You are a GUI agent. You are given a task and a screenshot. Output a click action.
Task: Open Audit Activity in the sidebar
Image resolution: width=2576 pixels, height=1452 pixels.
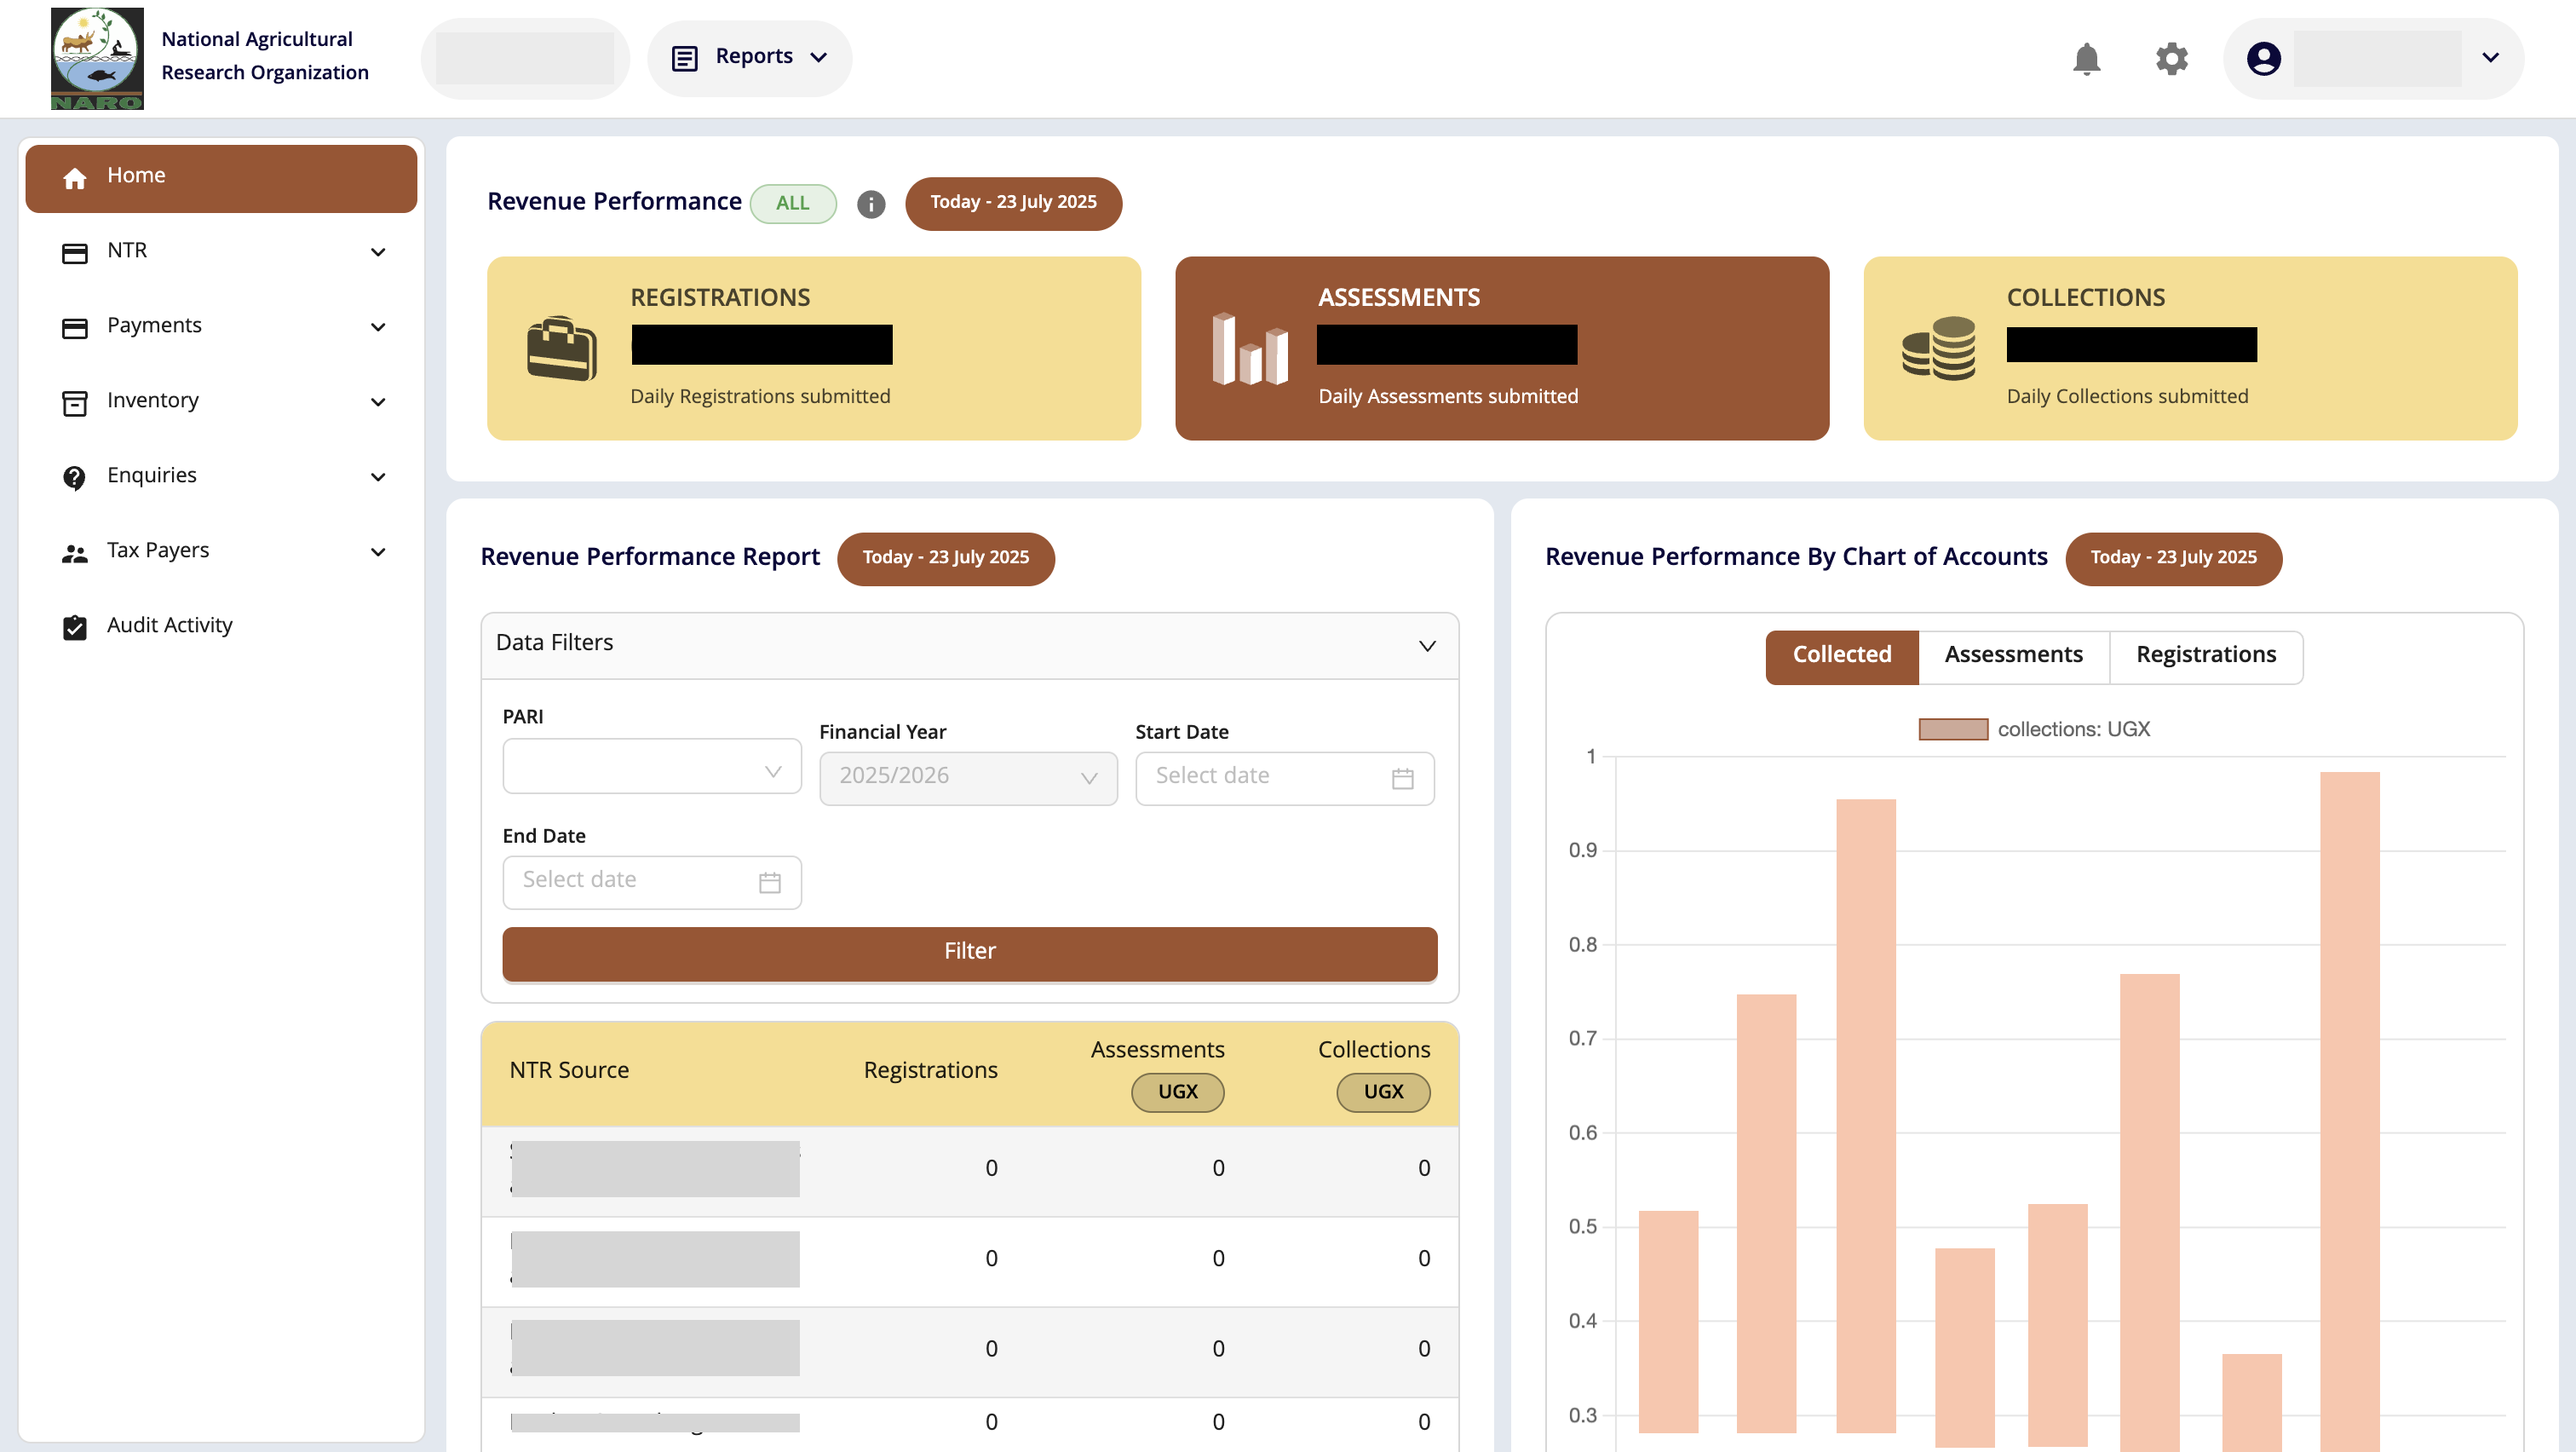pyautogui.click(x=169, y=626)
